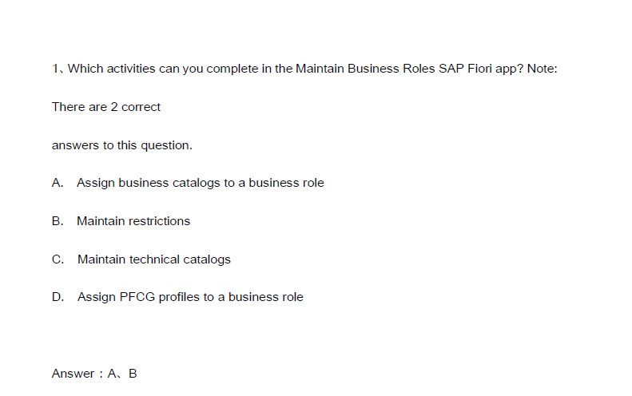This screenshot has width=632, height=396.
Task: Select the option letter D
Action: tap(58, 297)
